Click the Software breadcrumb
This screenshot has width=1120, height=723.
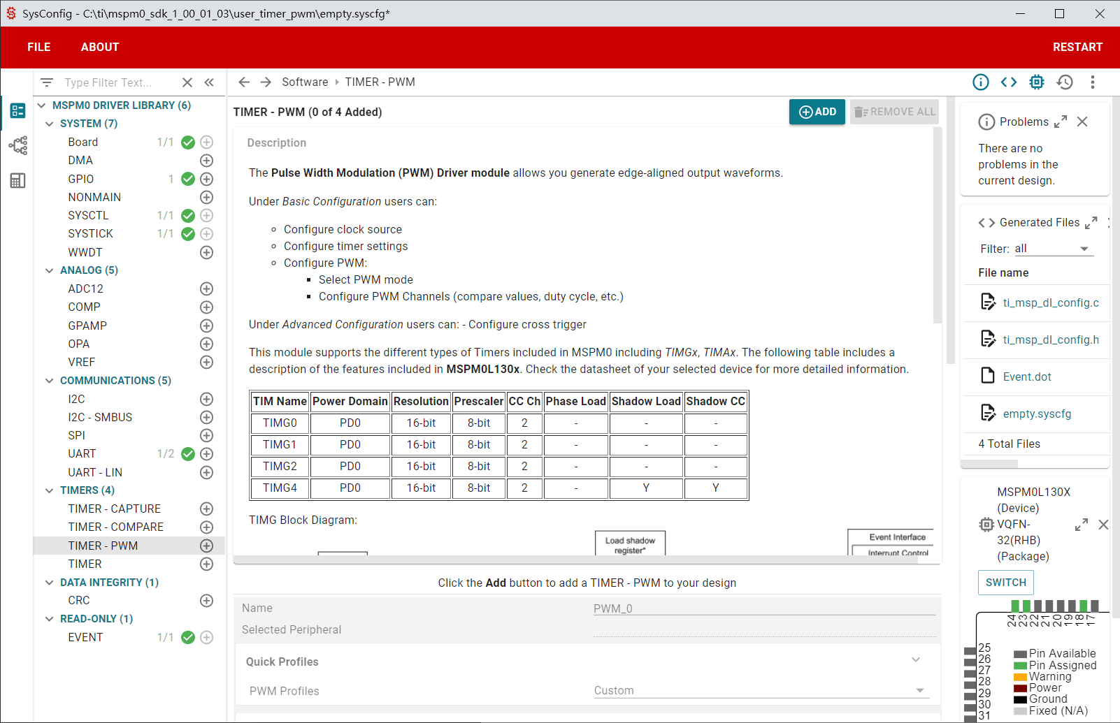305,82
